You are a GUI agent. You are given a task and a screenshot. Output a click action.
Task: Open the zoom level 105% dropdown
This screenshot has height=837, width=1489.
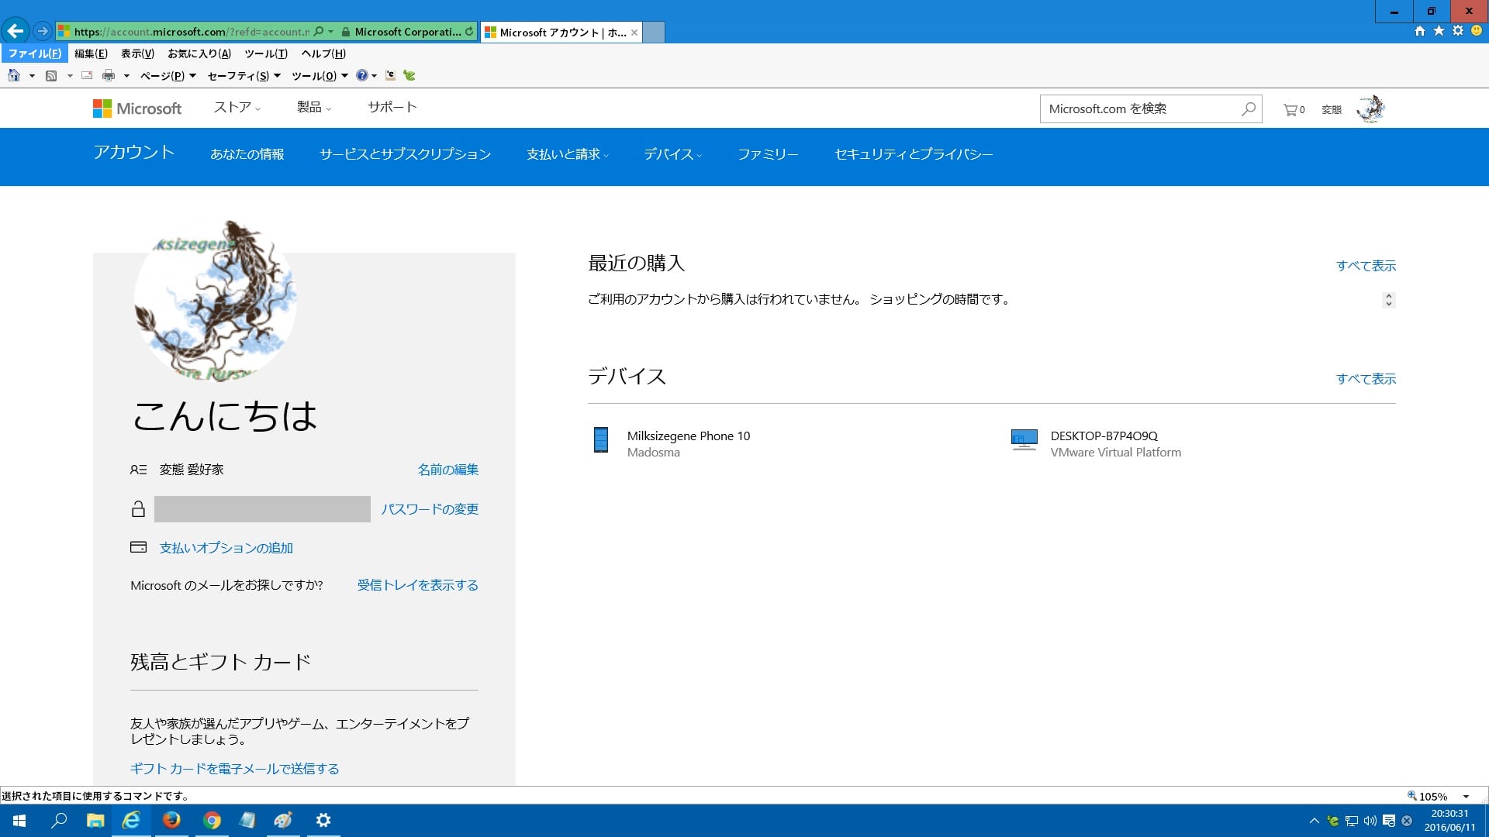pyautogui.click(x=1466, y=797)
